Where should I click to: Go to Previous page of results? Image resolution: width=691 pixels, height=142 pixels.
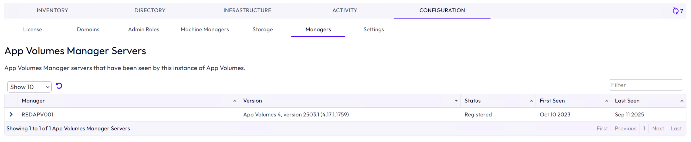(x=625, y=129)
